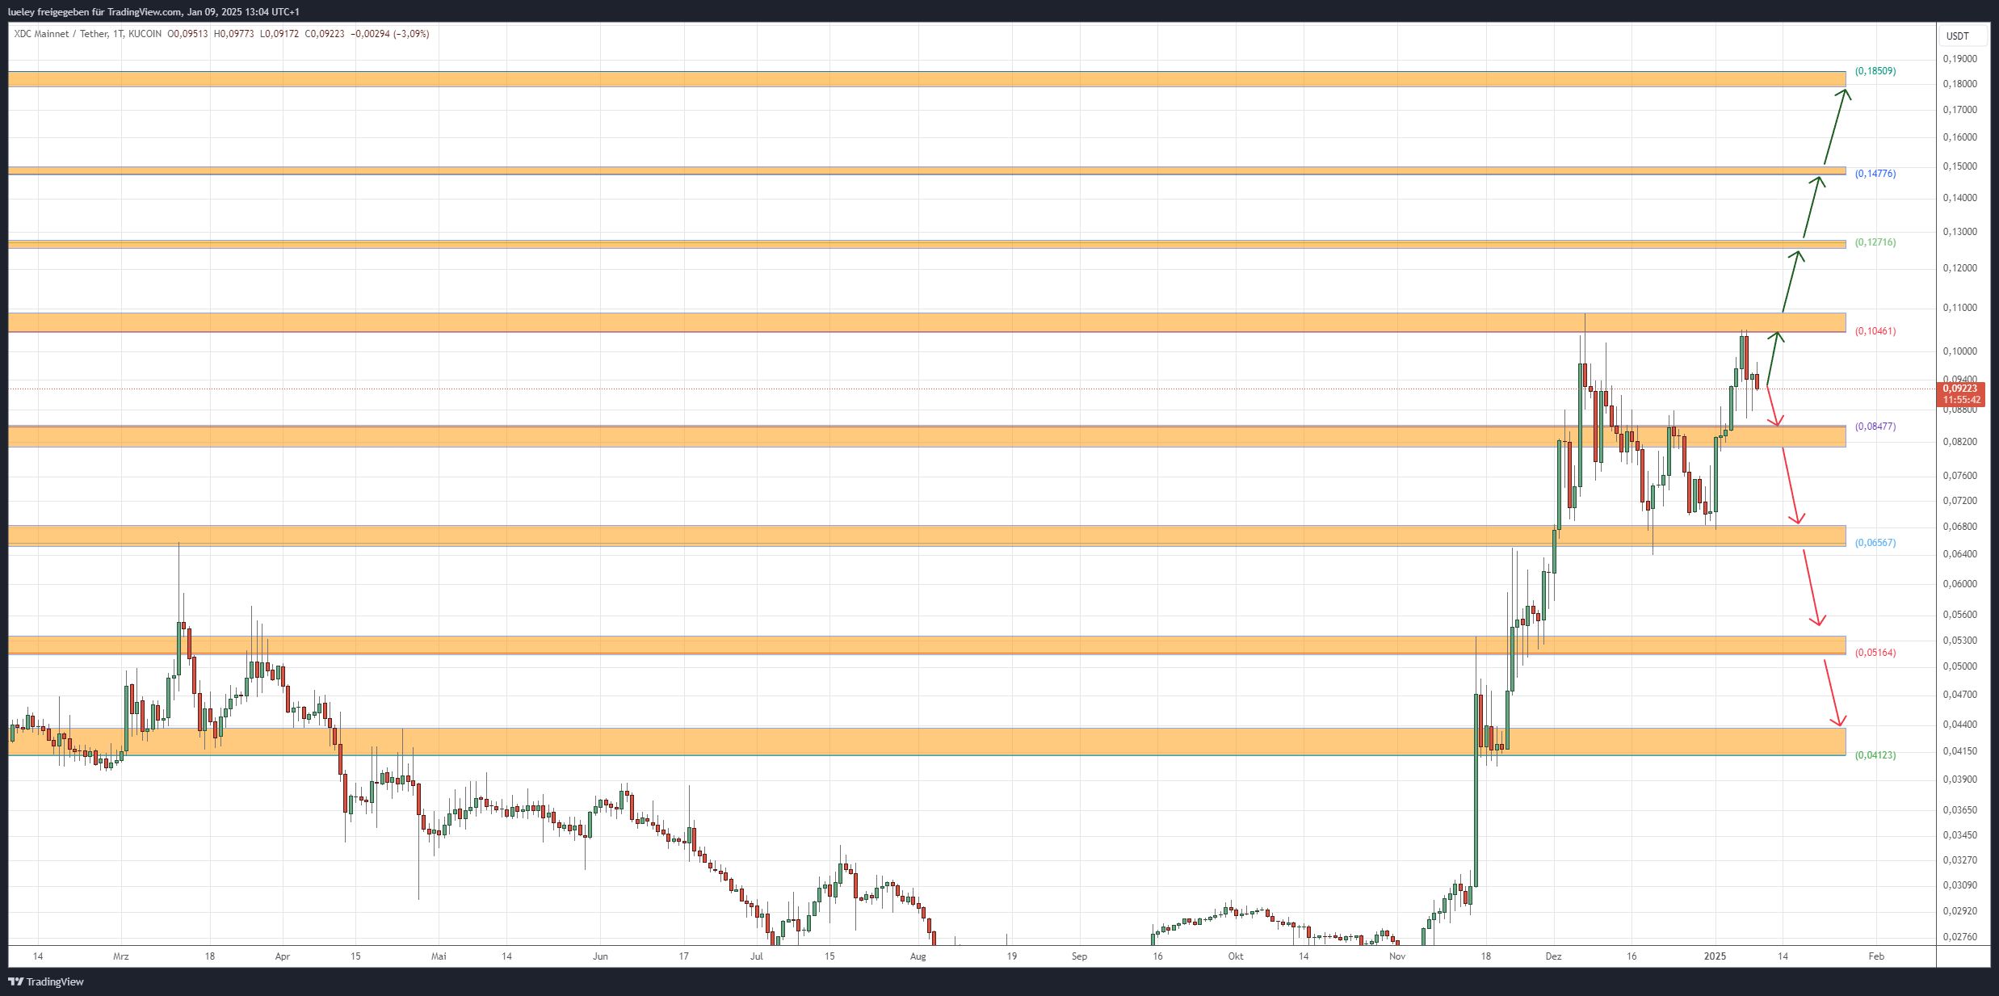
Task: Open the USDT currency selector
Action: [1957, 36]
